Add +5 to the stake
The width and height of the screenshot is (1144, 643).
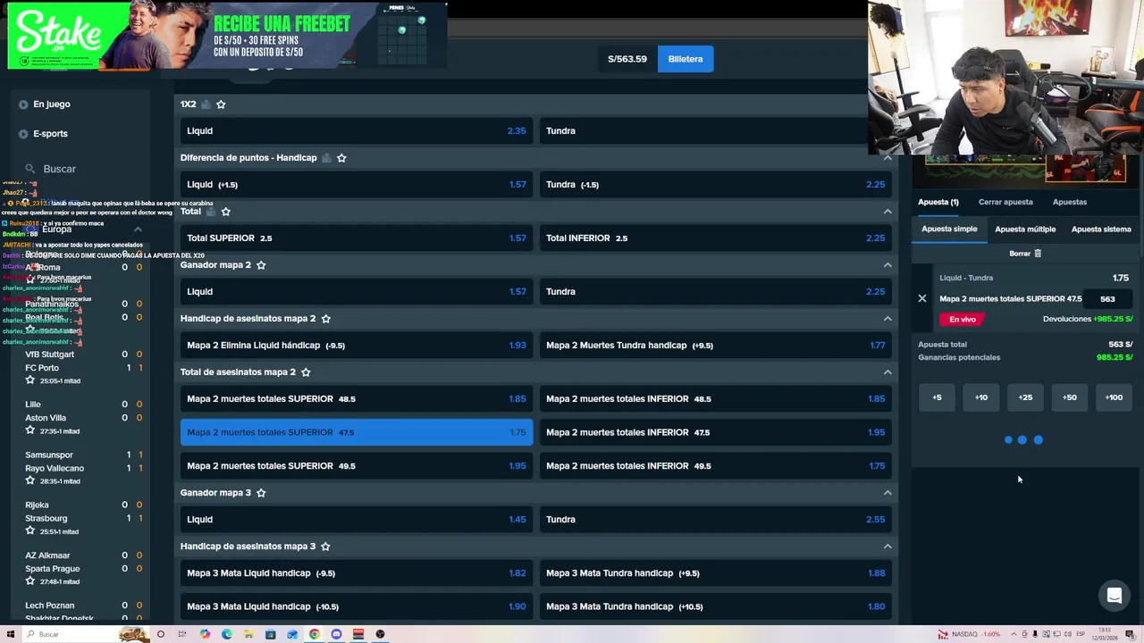tap(937, 397)
